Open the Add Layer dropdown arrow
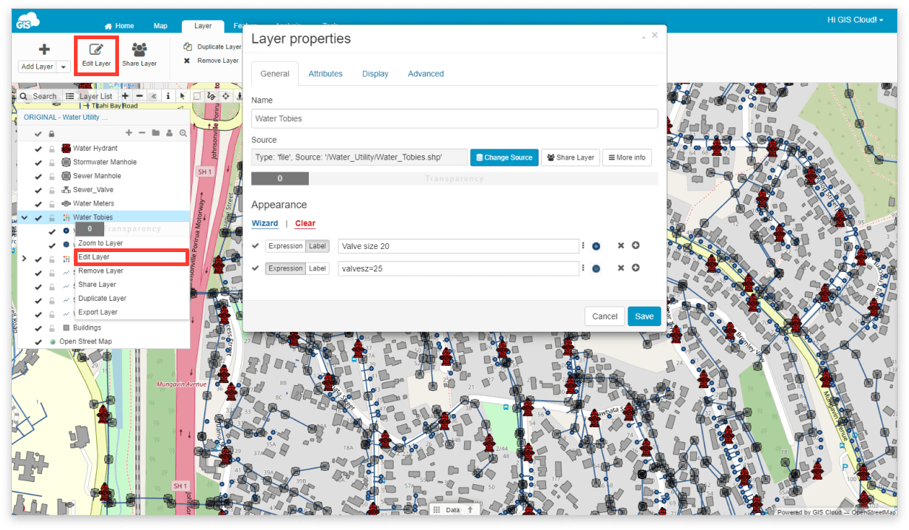The height and width of the screenshot is (530, 909). pyautogui.click(x=63, y=67)
